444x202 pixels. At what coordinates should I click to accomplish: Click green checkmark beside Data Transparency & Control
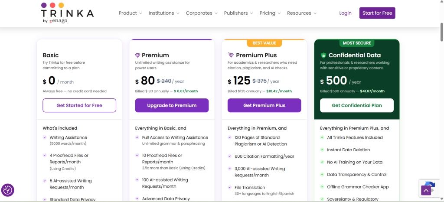[x=322, y=175]
